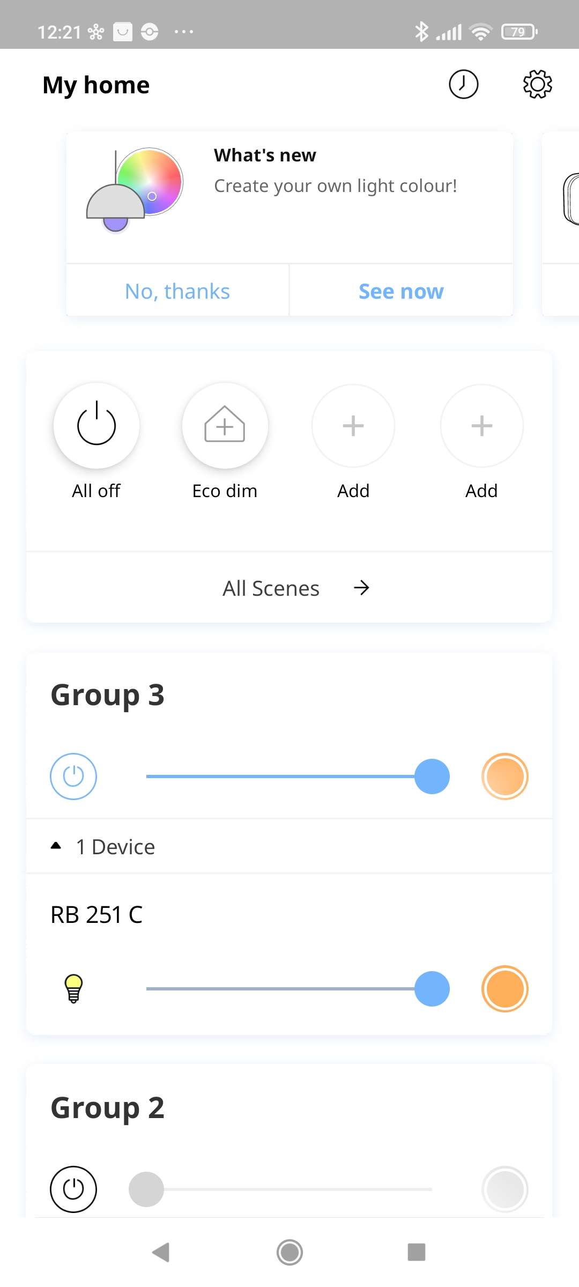
Task: Tap See now link
Action: [401, 291]
